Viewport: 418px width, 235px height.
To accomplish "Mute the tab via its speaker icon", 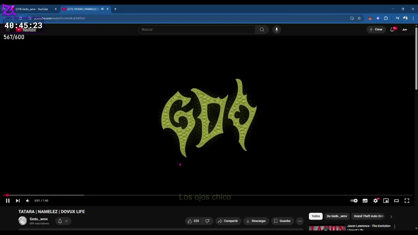I will click(102, 9).
